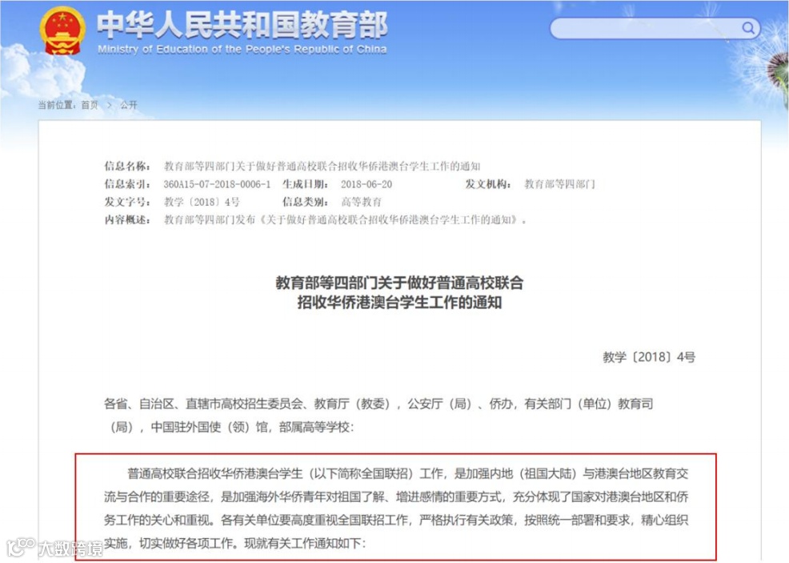Select document number 教学〔2018〕4号 in metadata

tap(202, 202)
